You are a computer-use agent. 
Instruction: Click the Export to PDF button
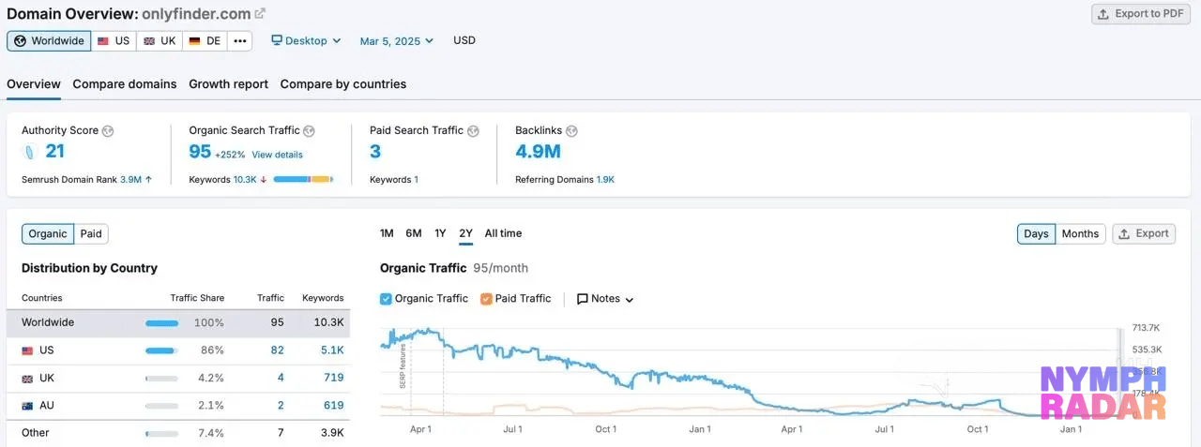pyautogui.click(x=1141, y=14)
